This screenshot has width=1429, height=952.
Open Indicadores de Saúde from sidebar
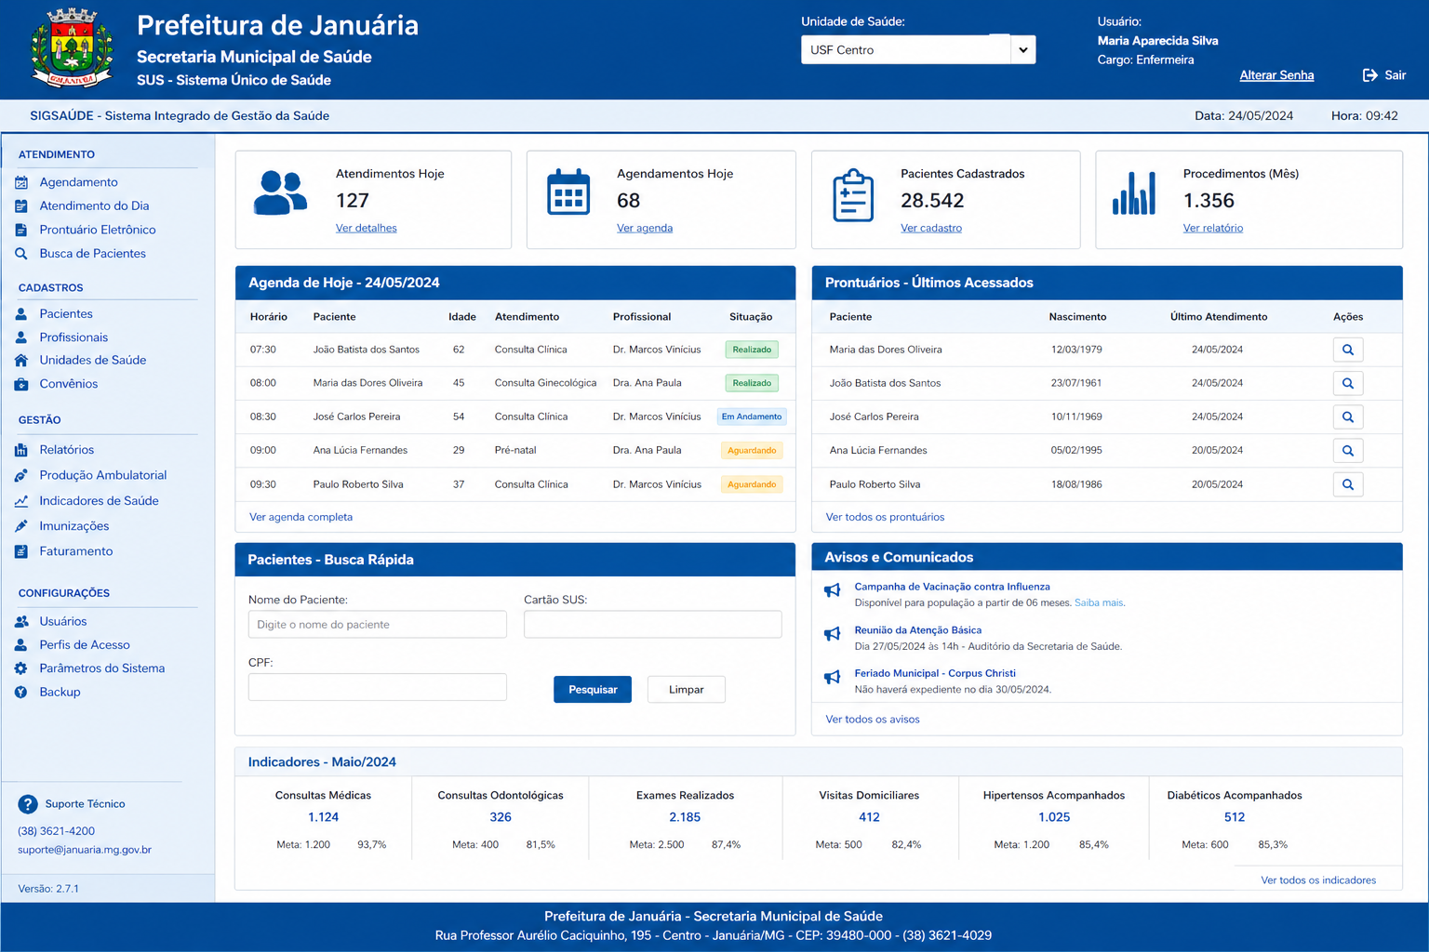99,501
